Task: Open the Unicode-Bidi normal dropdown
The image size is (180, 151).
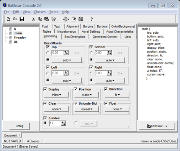Action: tap(87, 109)
